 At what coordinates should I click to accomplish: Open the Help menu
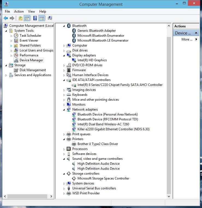point(43,11)
